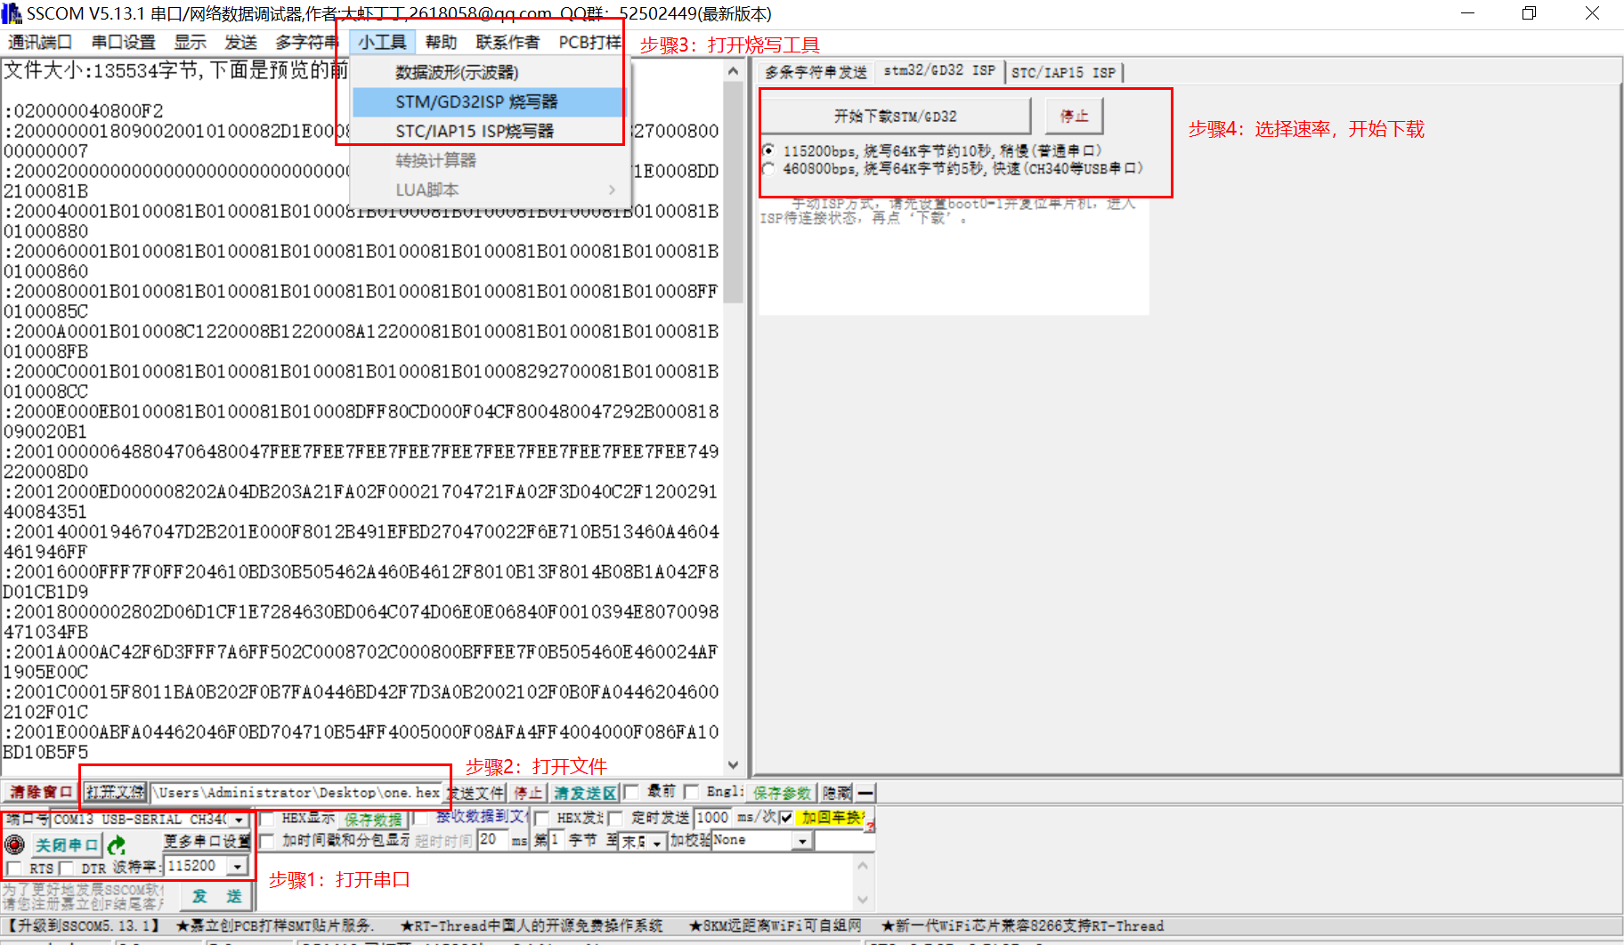Switch to the STC/IAP15 ISP tab
This screenshot has width=1624, height=945.
pos(1065,72)
